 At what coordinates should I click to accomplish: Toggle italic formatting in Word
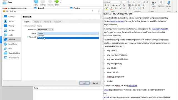pos(105,5)
